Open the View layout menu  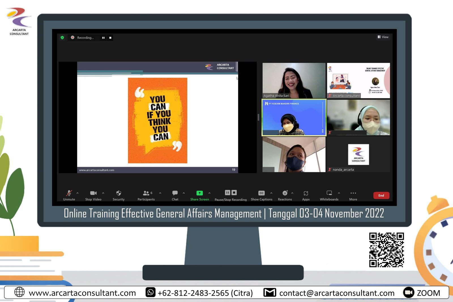point(383,37)
